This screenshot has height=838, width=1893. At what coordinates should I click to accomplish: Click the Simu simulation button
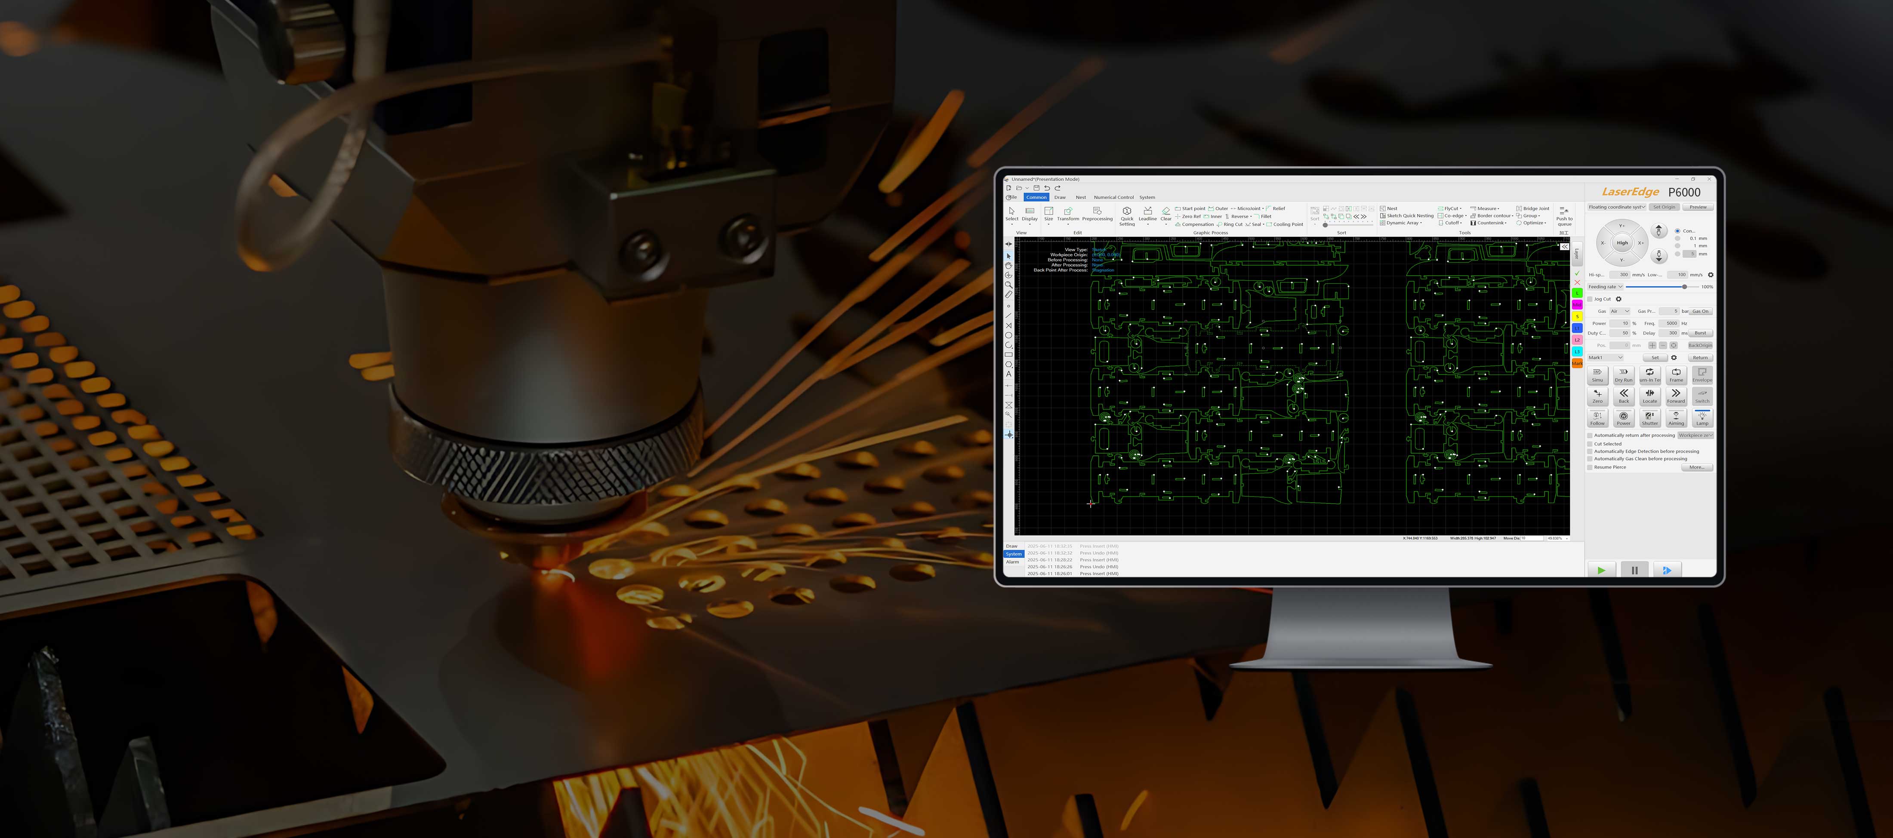[x=1597, y=374]
